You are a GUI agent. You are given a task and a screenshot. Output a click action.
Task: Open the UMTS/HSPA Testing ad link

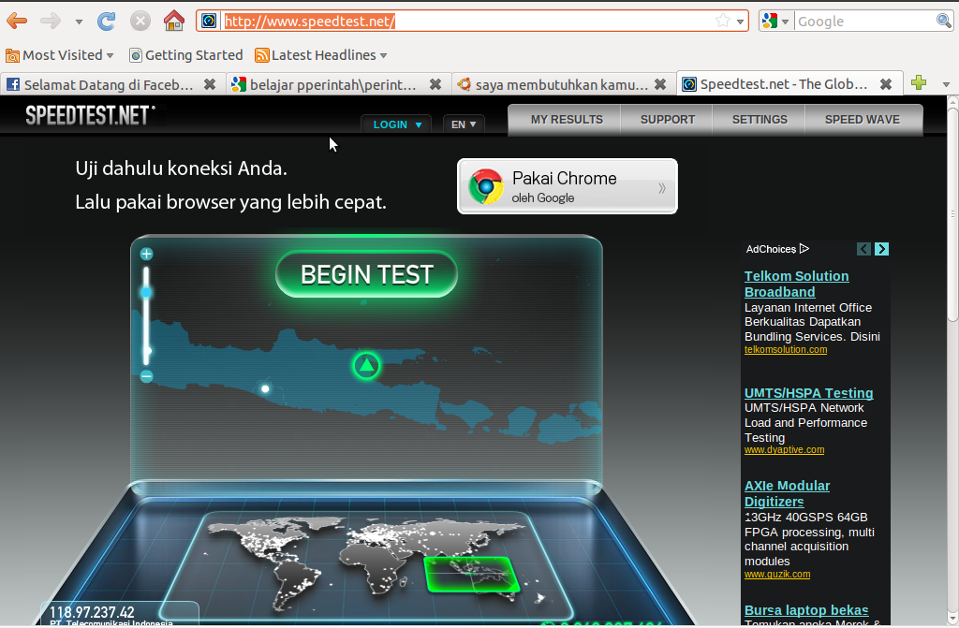tap(808, 393)
